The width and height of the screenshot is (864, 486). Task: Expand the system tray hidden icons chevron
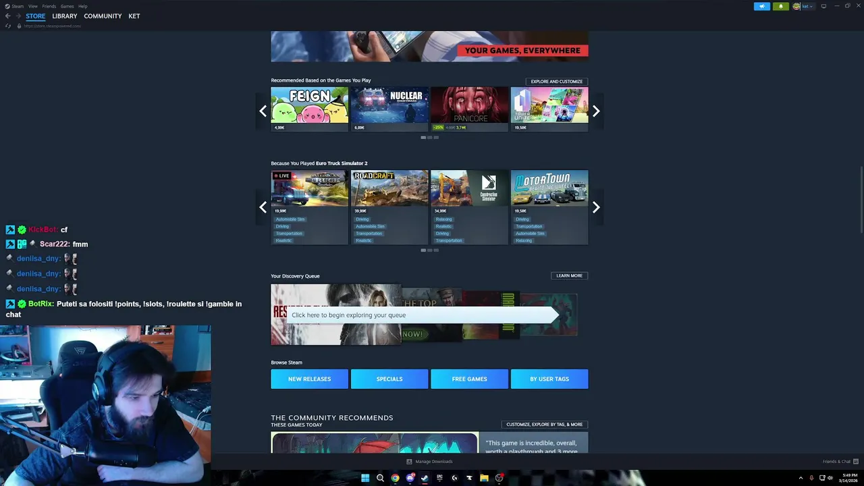point(801,478)
